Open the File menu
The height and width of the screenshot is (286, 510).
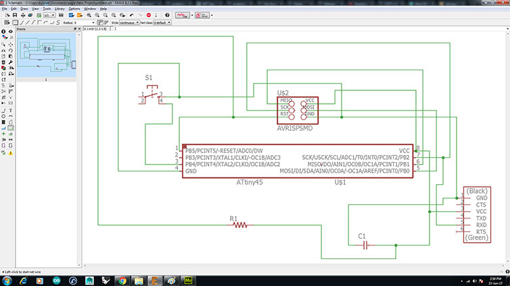(x=4, y=9)
